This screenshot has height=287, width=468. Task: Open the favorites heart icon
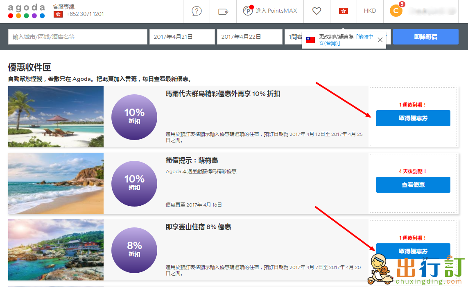(x=317, y=11)
